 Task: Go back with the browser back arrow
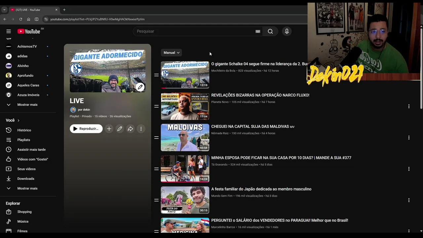(x=5, y=19)
